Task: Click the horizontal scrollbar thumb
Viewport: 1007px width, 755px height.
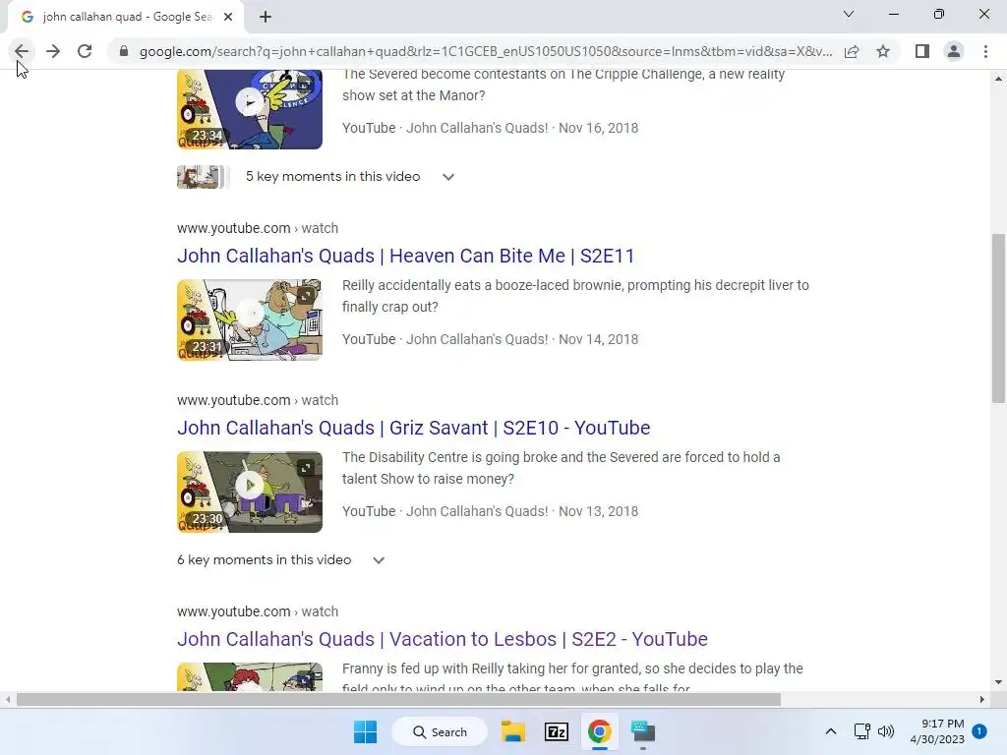Action: click(x=398, y=699)
